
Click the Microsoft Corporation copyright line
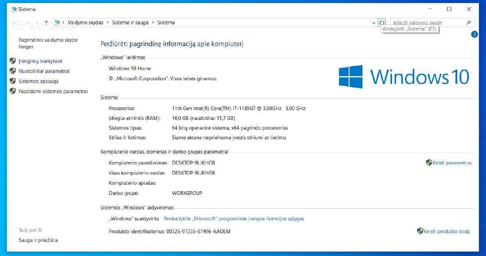[163, 79]
